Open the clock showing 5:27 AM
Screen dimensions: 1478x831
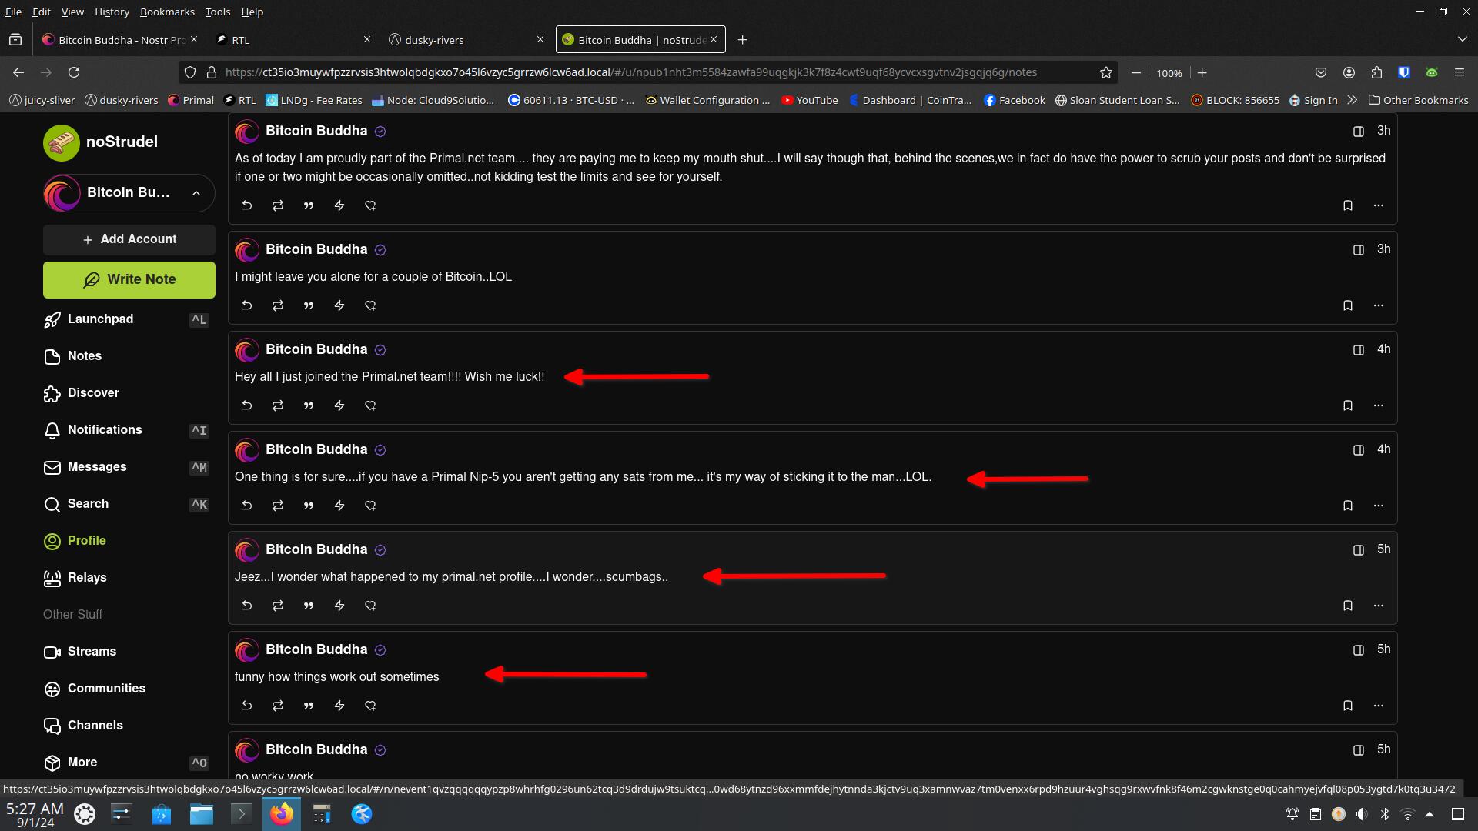(x=35, y=815)
